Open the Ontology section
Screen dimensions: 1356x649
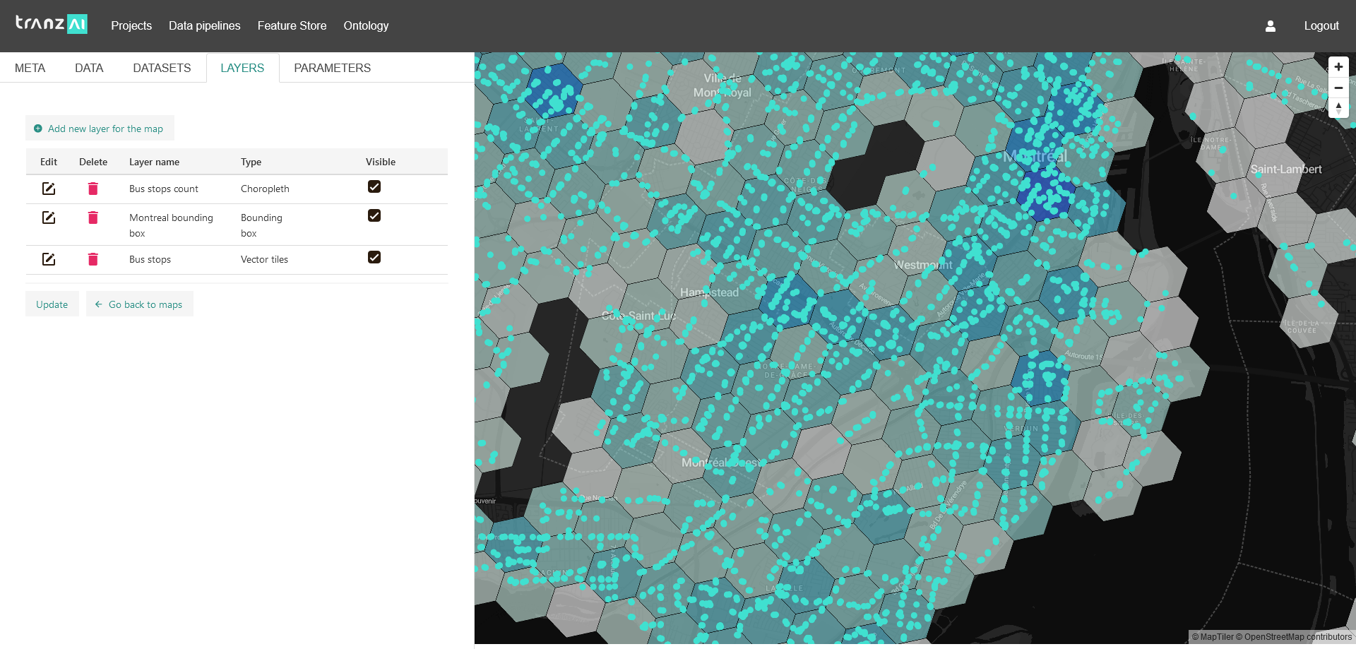click(x=366, y=25)
